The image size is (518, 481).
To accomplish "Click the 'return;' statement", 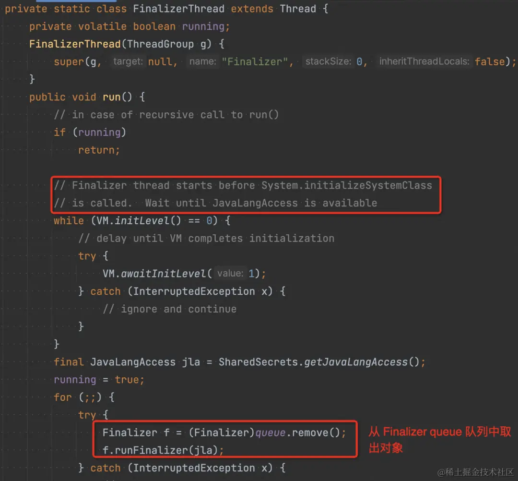I will pyautogui.click(x=99, y=150).
